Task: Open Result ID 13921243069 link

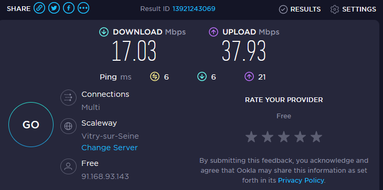Action: [194, 9]
